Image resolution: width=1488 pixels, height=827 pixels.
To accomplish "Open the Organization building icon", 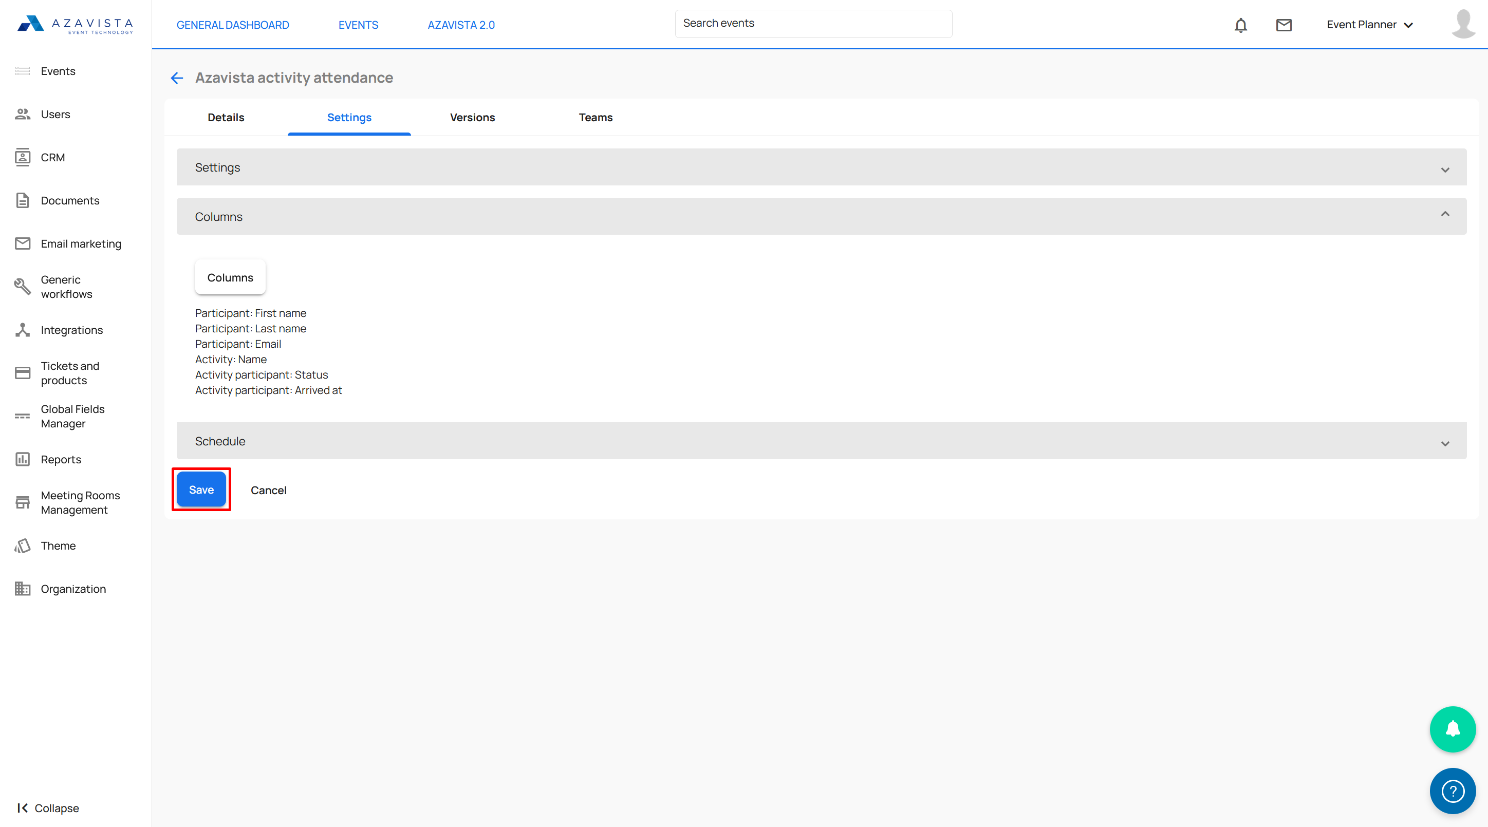I will click(x=23, y=589).
